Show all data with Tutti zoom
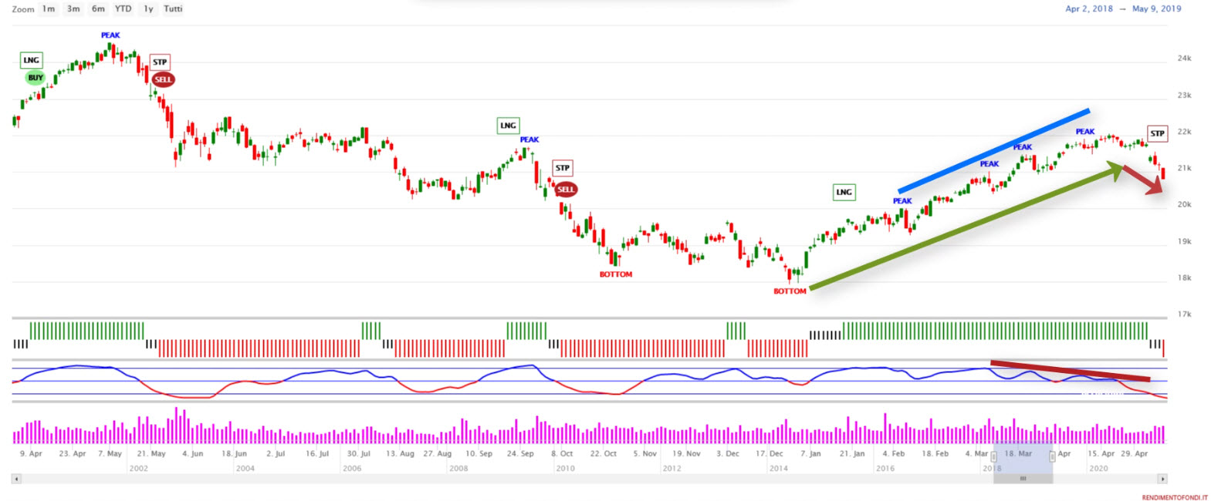The width and height of the screenshot is (1211, 501). point(173,9)
